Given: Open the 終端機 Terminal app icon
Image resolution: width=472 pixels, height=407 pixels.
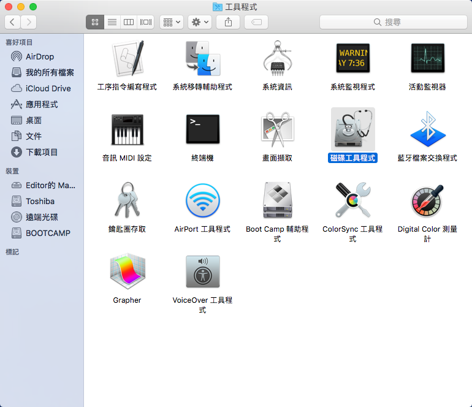Looking at the screenshot, I should (202, 129).
